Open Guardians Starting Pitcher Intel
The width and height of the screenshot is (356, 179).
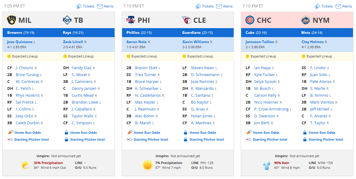[x=207, y=139]
